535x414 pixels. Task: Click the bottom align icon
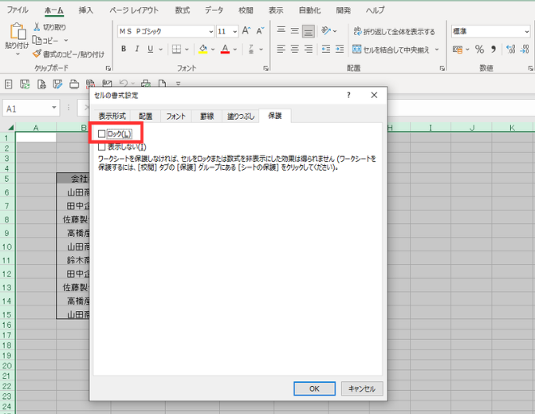309,32
